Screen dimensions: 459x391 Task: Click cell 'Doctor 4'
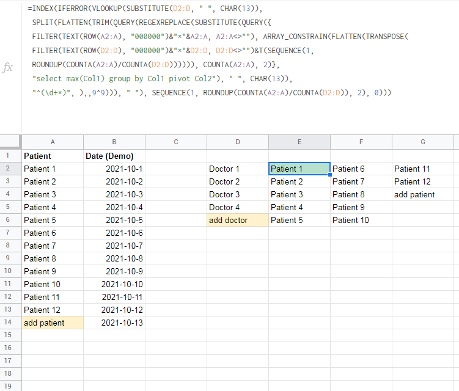pos(238,207)
